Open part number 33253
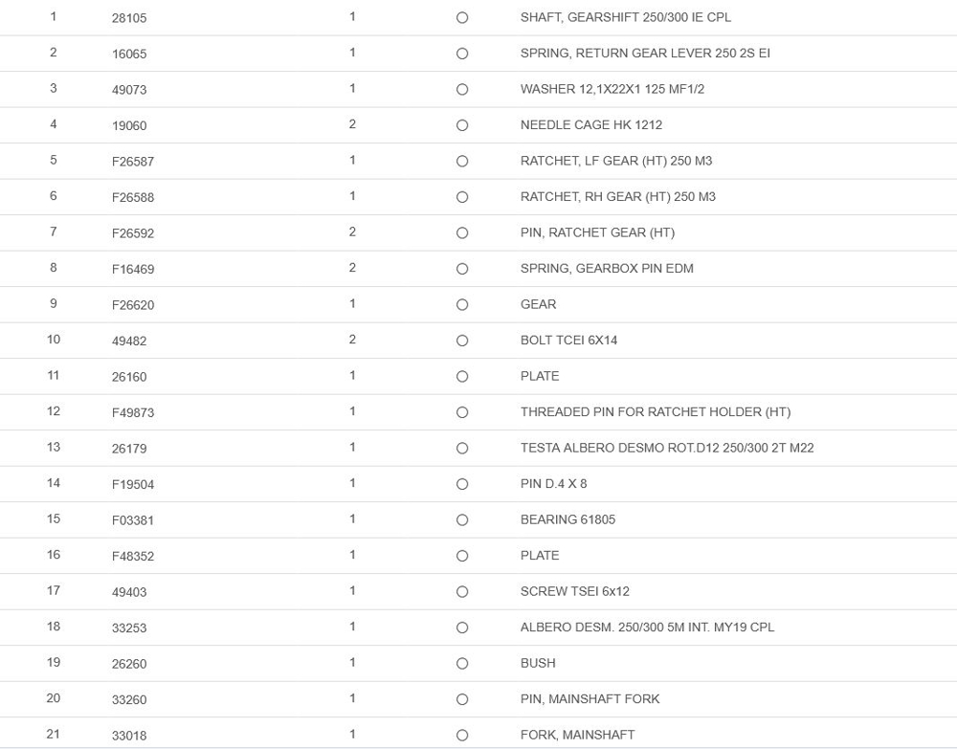The image size is (957, 749). [129, 628]
